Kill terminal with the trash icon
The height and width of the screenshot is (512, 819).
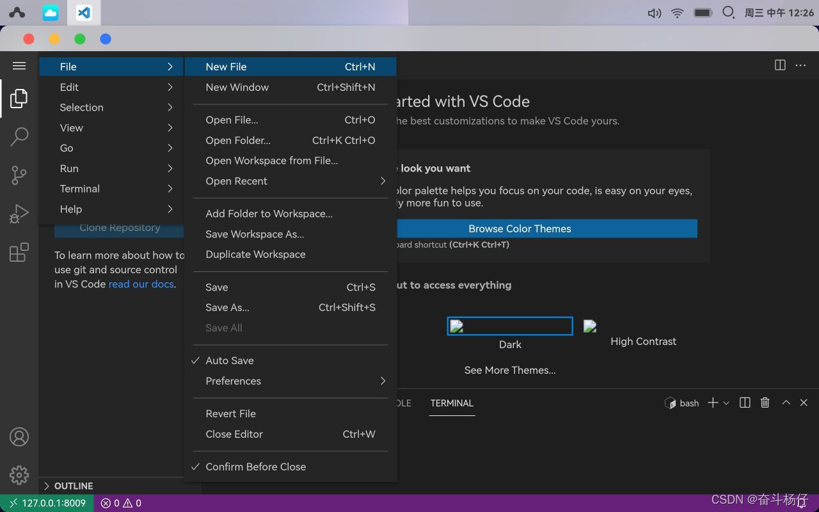pyautogui.click(x=765, y=403)
